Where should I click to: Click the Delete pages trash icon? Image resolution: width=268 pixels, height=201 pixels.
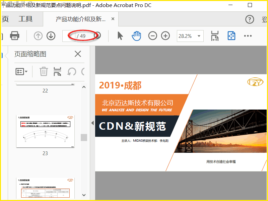[x=44, y=71]
